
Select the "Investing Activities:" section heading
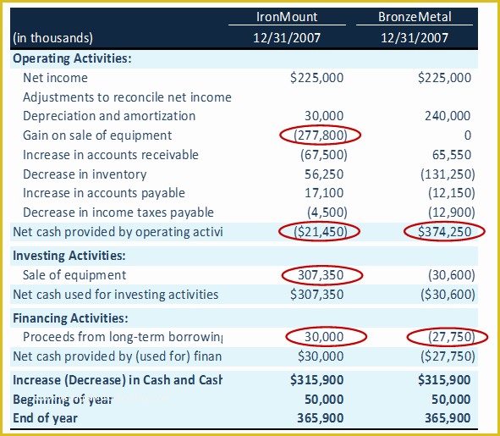click(x=69, y=256)
